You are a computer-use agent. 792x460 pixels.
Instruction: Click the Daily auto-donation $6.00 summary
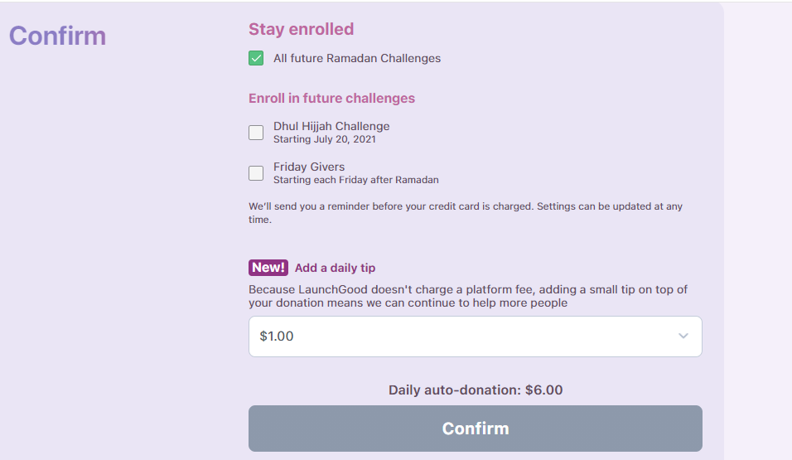(476, 390)
